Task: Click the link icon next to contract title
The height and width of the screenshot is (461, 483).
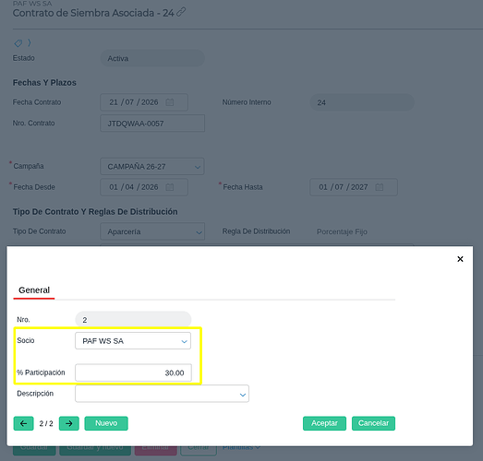Action: 181,12
